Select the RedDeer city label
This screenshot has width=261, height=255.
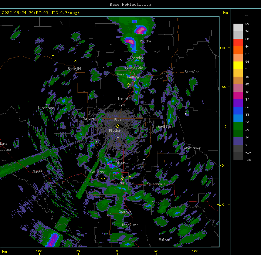[x=134, y=77]
